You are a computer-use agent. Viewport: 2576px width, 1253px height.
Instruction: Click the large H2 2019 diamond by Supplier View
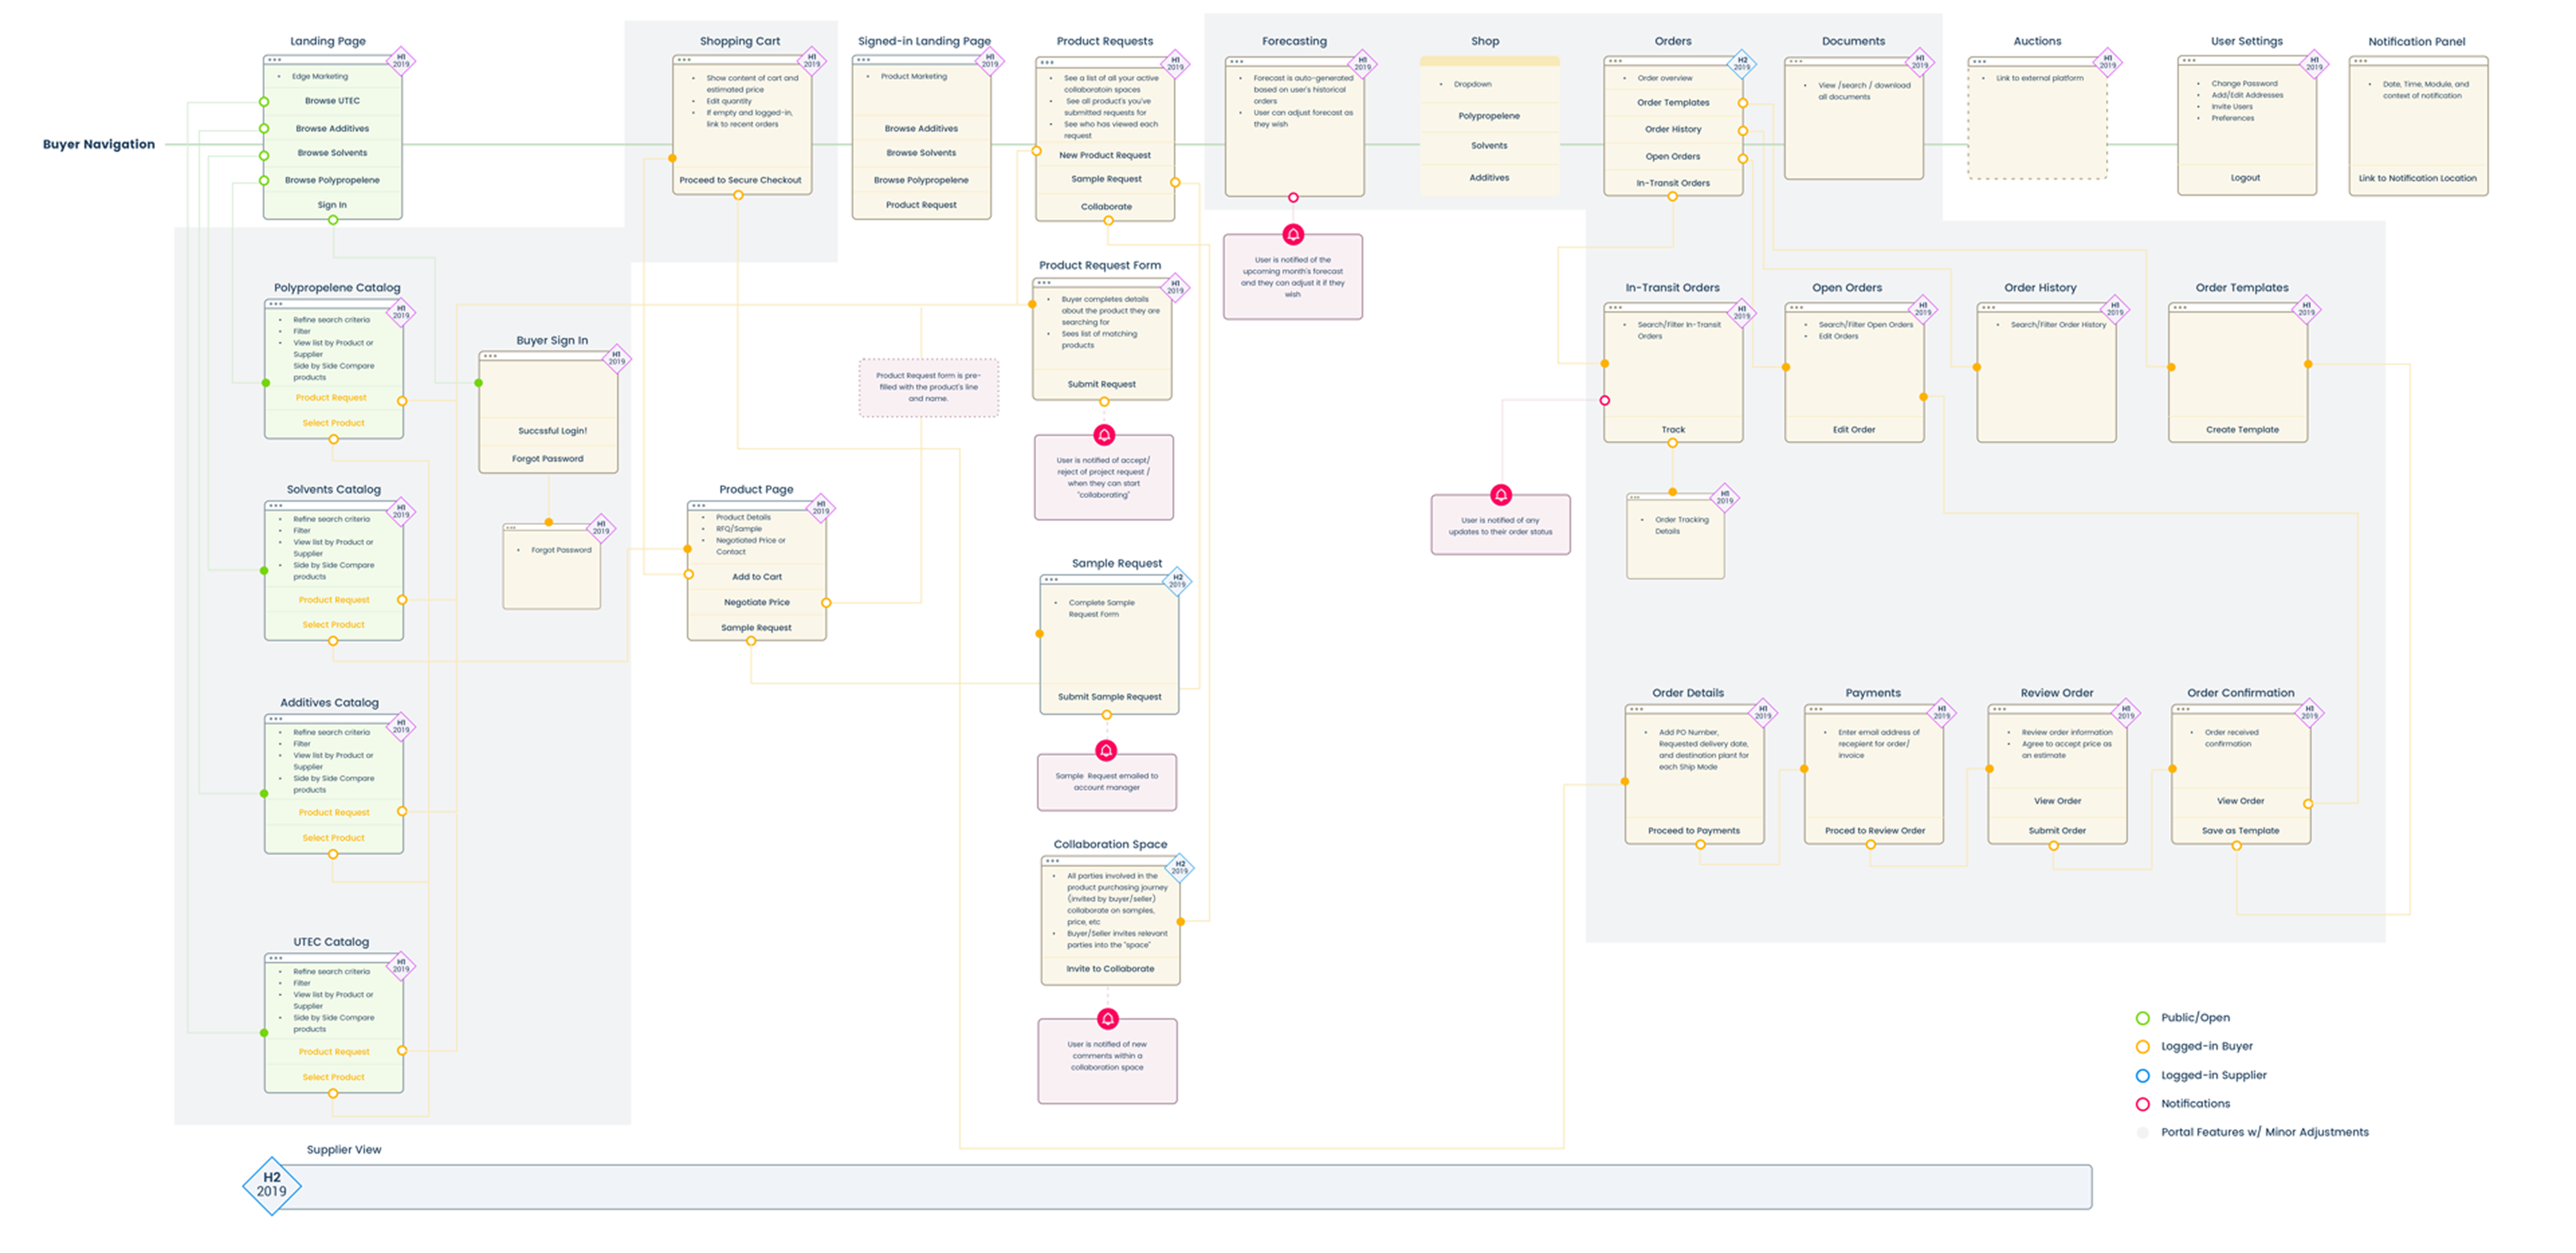pos(272,1185)
